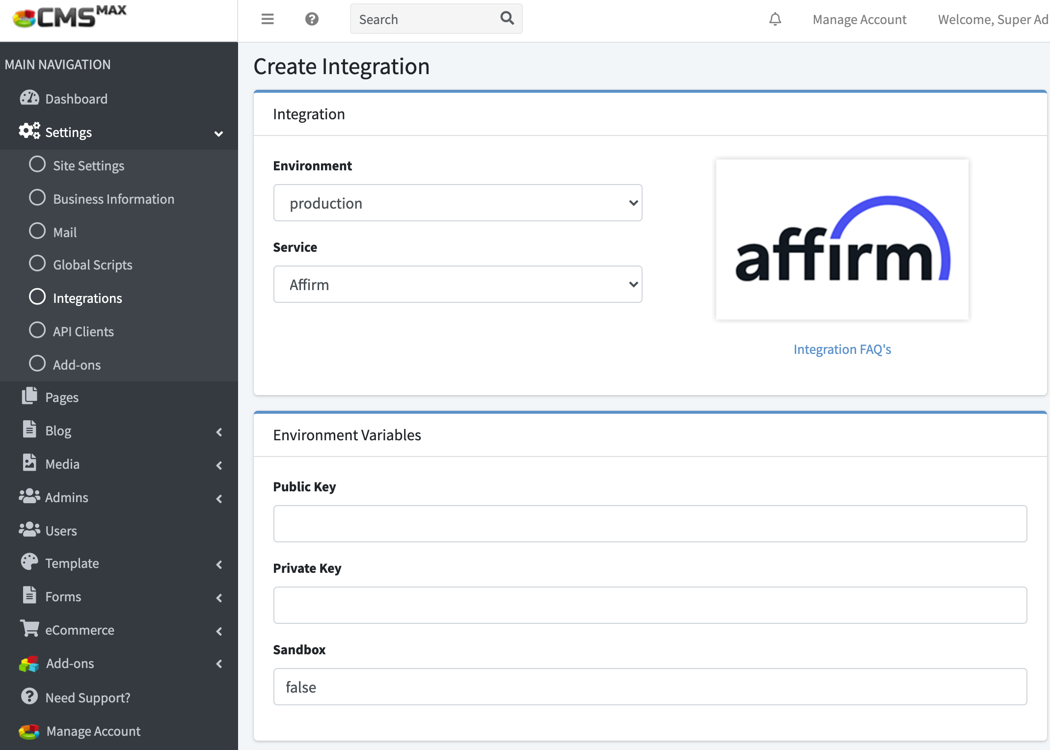Collapse the Settings menu chevron
Image resolution: width=1050 pixels, height=750 pixels.
219,134
